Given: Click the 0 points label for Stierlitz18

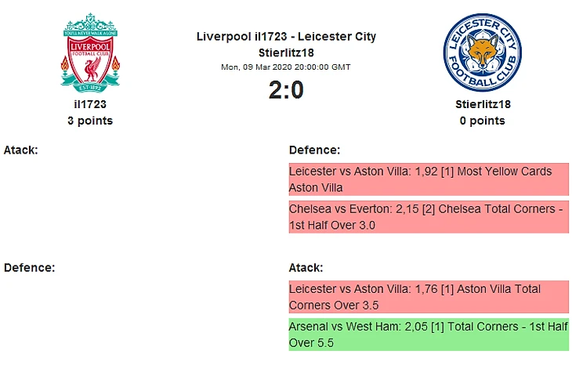Looking at the screenshot, I should click(482, 121).
